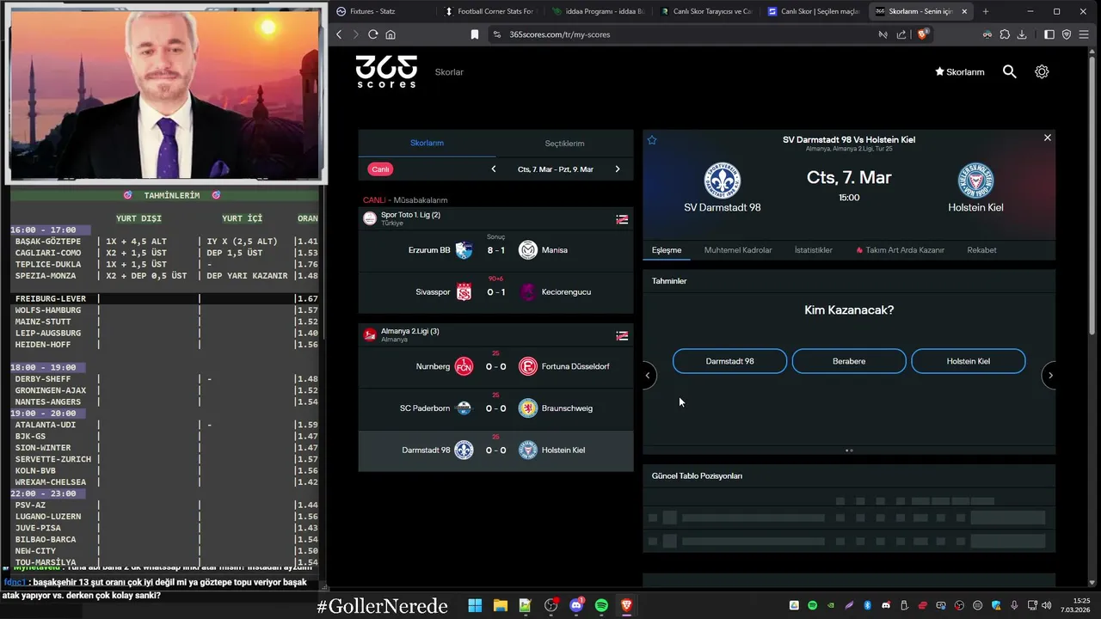This screenshot has height=619, width=1101.
Task: Open the Windows Start menu
Action: tap(475, 606)
